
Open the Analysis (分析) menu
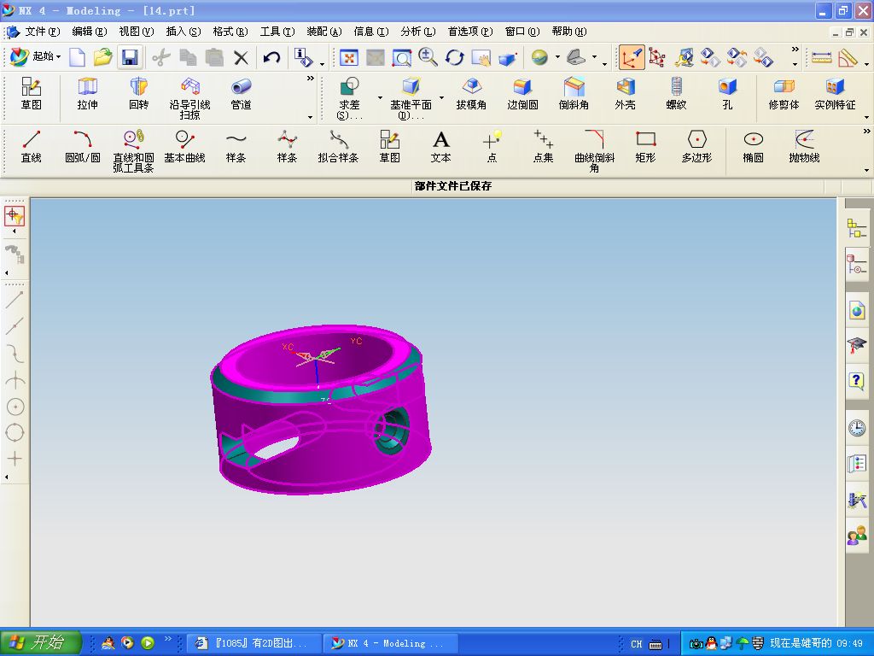point(418,32)
